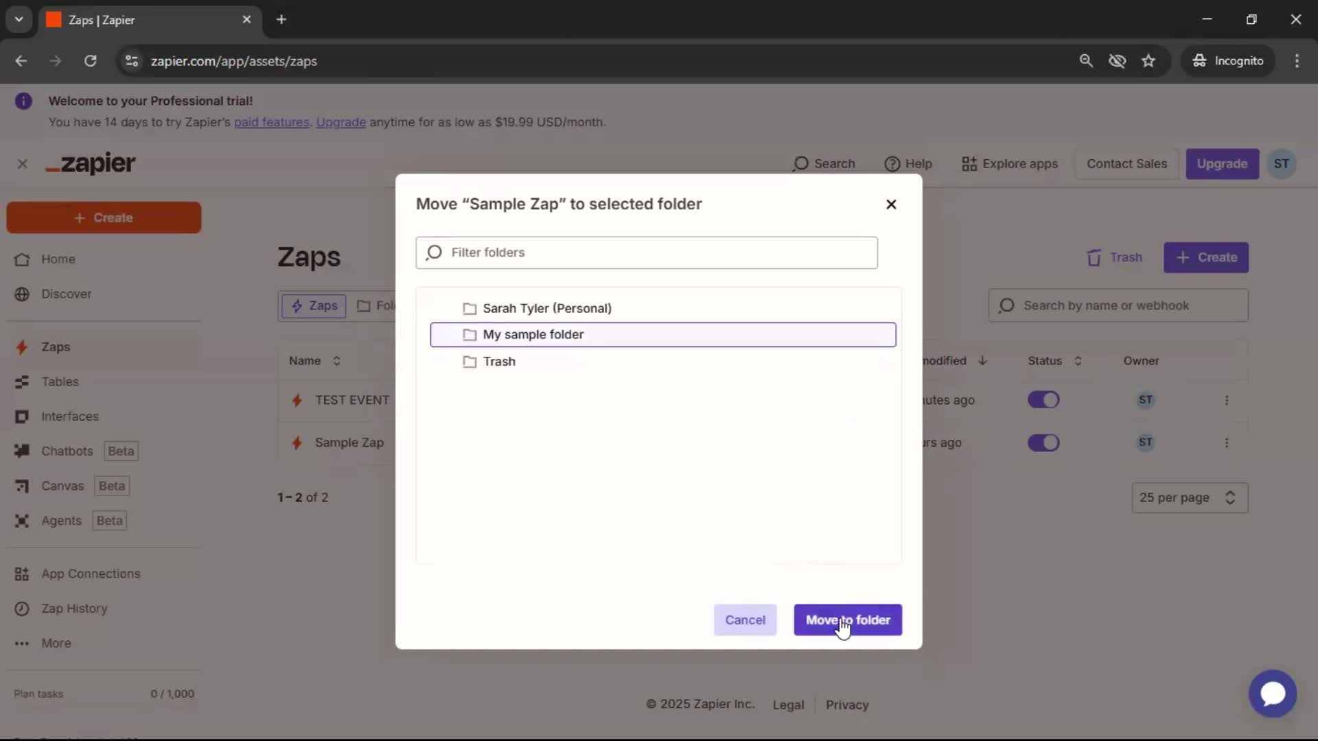Image resolution: width=1318 pixels, height=741 pixels.
Task: Click the purple Upgrade button
Action: 1222,164
